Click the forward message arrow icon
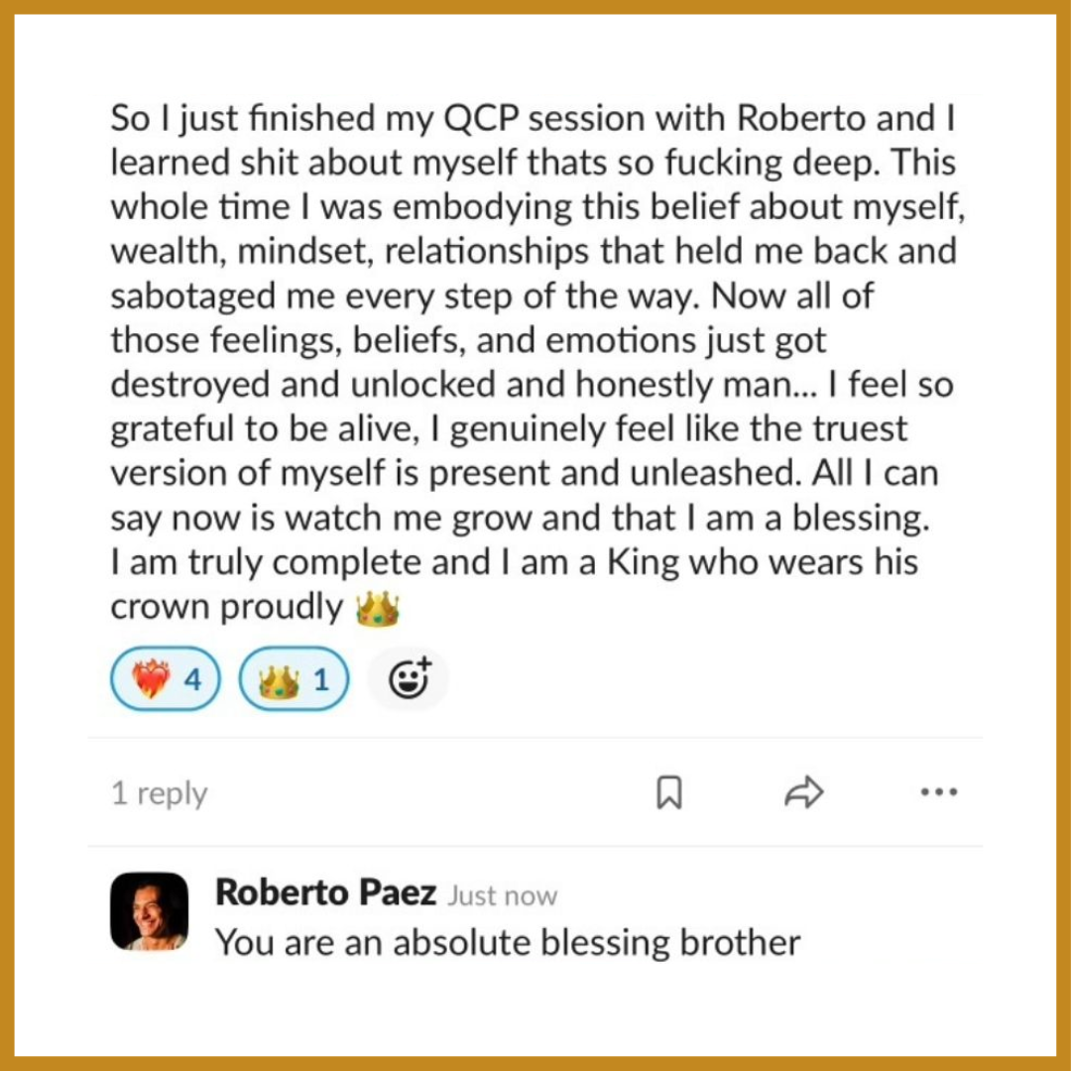1071x1071 pixels. 804,792
